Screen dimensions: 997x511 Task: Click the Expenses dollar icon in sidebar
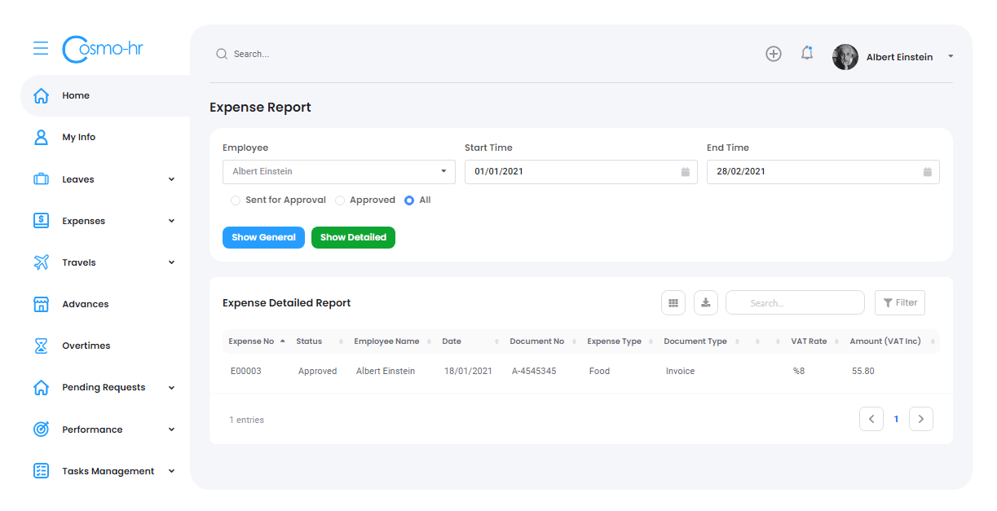pos(41,220)
